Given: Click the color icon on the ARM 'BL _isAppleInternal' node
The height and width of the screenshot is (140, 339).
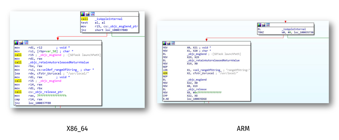Looking at the screenshot, I should [260, 25].
